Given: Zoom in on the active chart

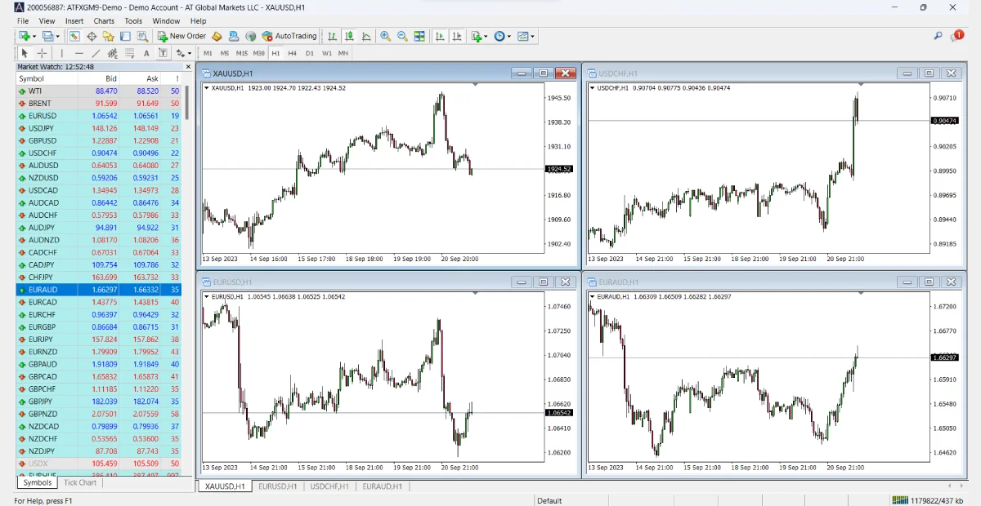Looking at the screenshot, I should point(385,36).
